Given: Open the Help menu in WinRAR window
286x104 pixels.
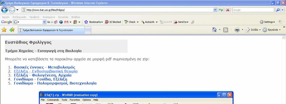Looking at the screenshot, I should 96,100.
